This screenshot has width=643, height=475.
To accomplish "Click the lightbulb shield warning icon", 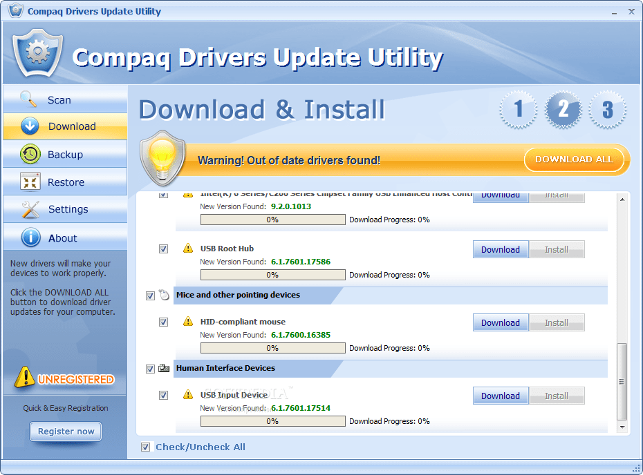I will [162, 159].
